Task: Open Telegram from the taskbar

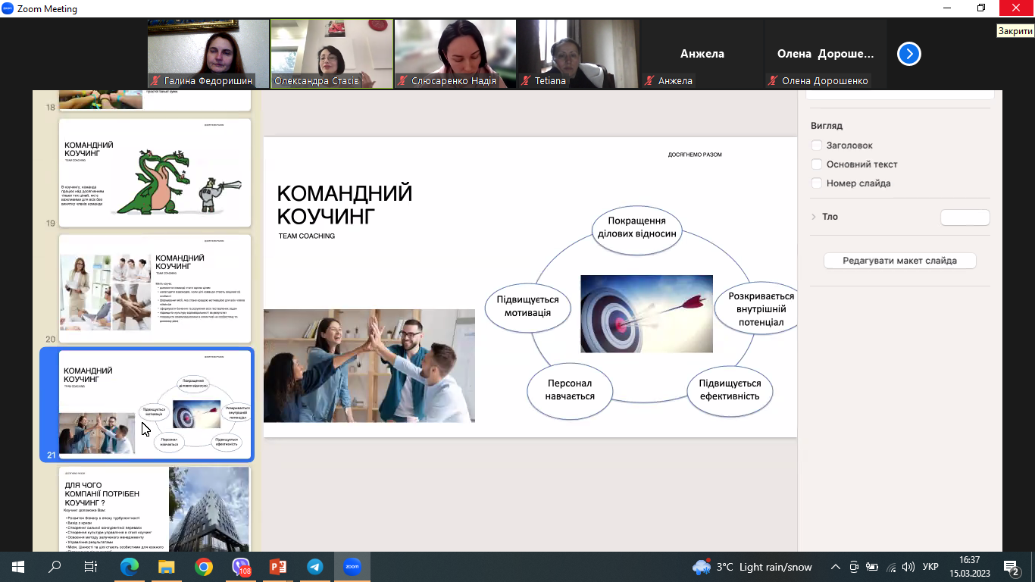Action: [x=315, y=567]
